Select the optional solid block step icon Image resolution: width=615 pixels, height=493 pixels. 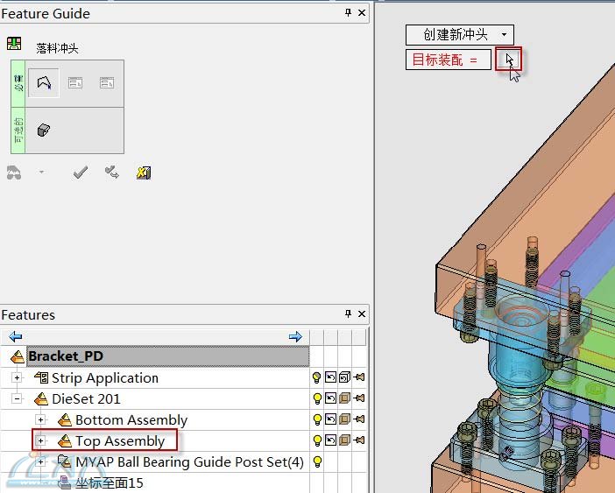tap(44, 130)
